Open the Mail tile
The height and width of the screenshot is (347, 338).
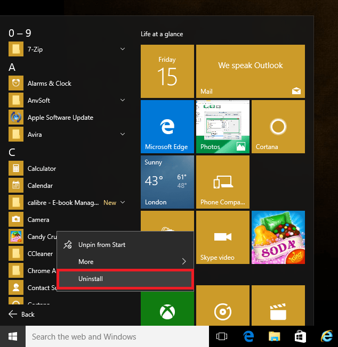(x=251, y=71)
